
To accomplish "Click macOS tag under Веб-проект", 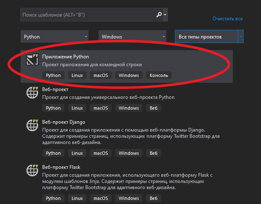I will point(101,108).
